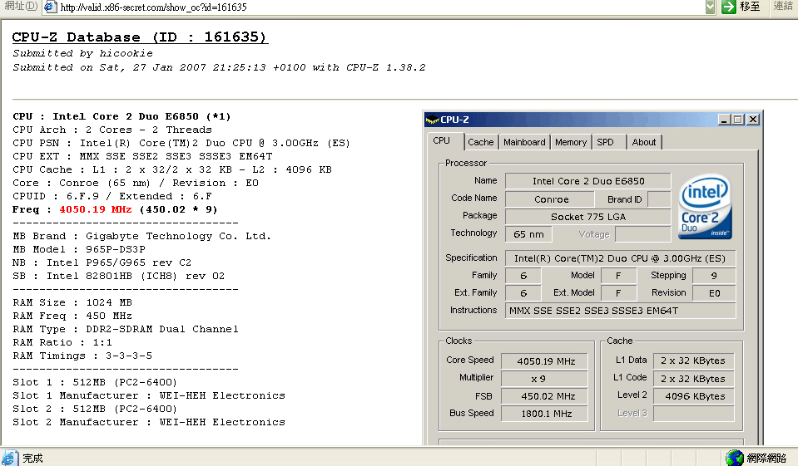The width and height of the screenshot is (798, 466).
Task: Click the 'RAM Timings : 3-3-3-5' line
Action: [82, 356]
